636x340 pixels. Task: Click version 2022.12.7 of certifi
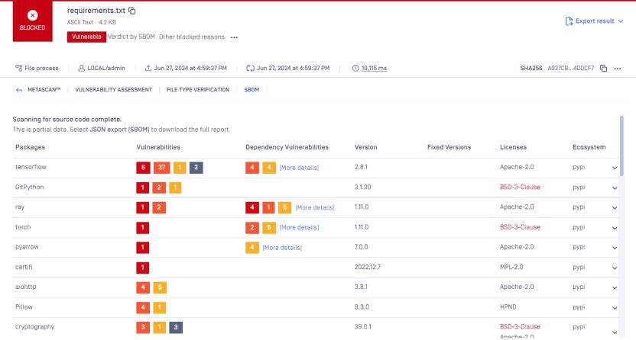point(368,268)
